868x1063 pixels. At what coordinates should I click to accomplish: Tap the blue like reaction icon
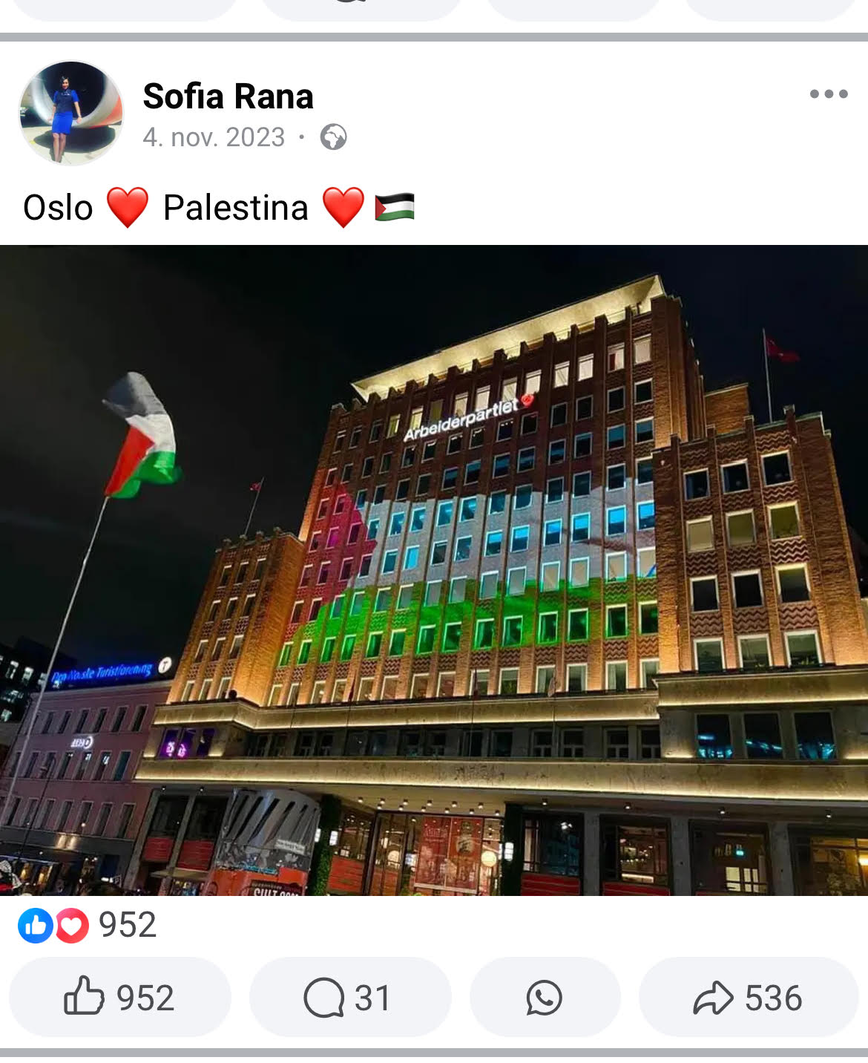35,926
